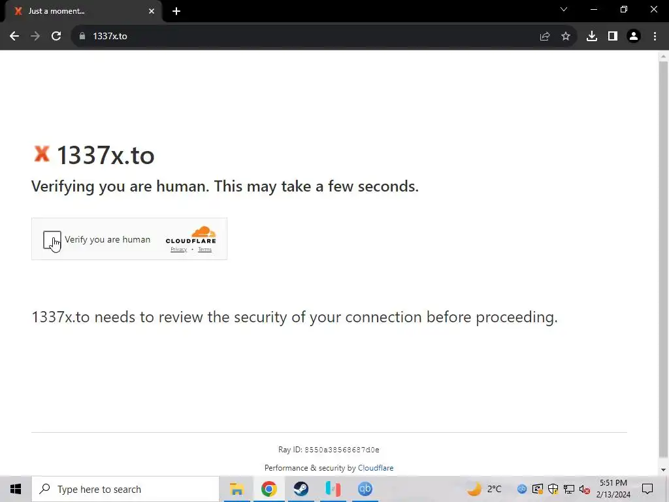Click the muted volume tray icon

tap(585, 489)
